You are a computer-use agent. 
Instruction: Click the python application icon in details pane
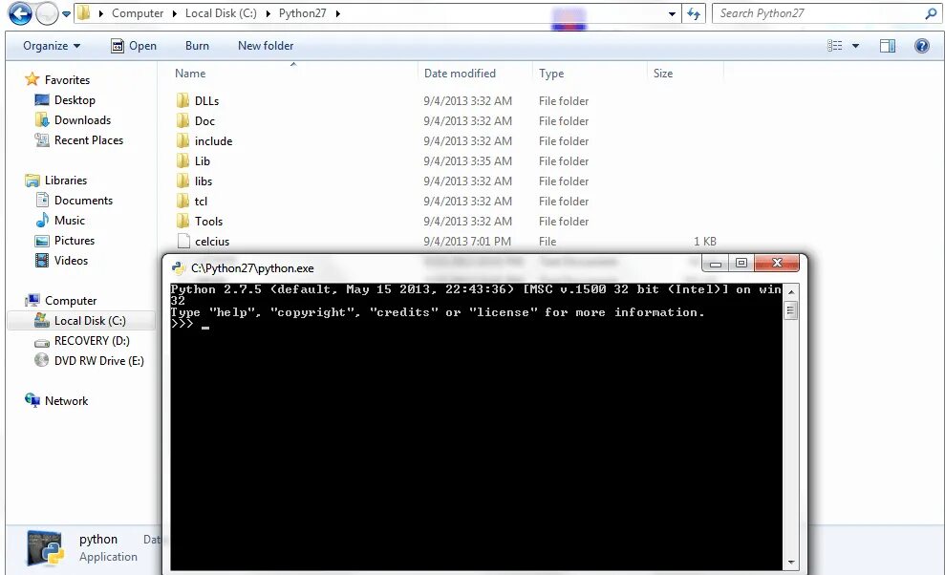tap(45, 548)
